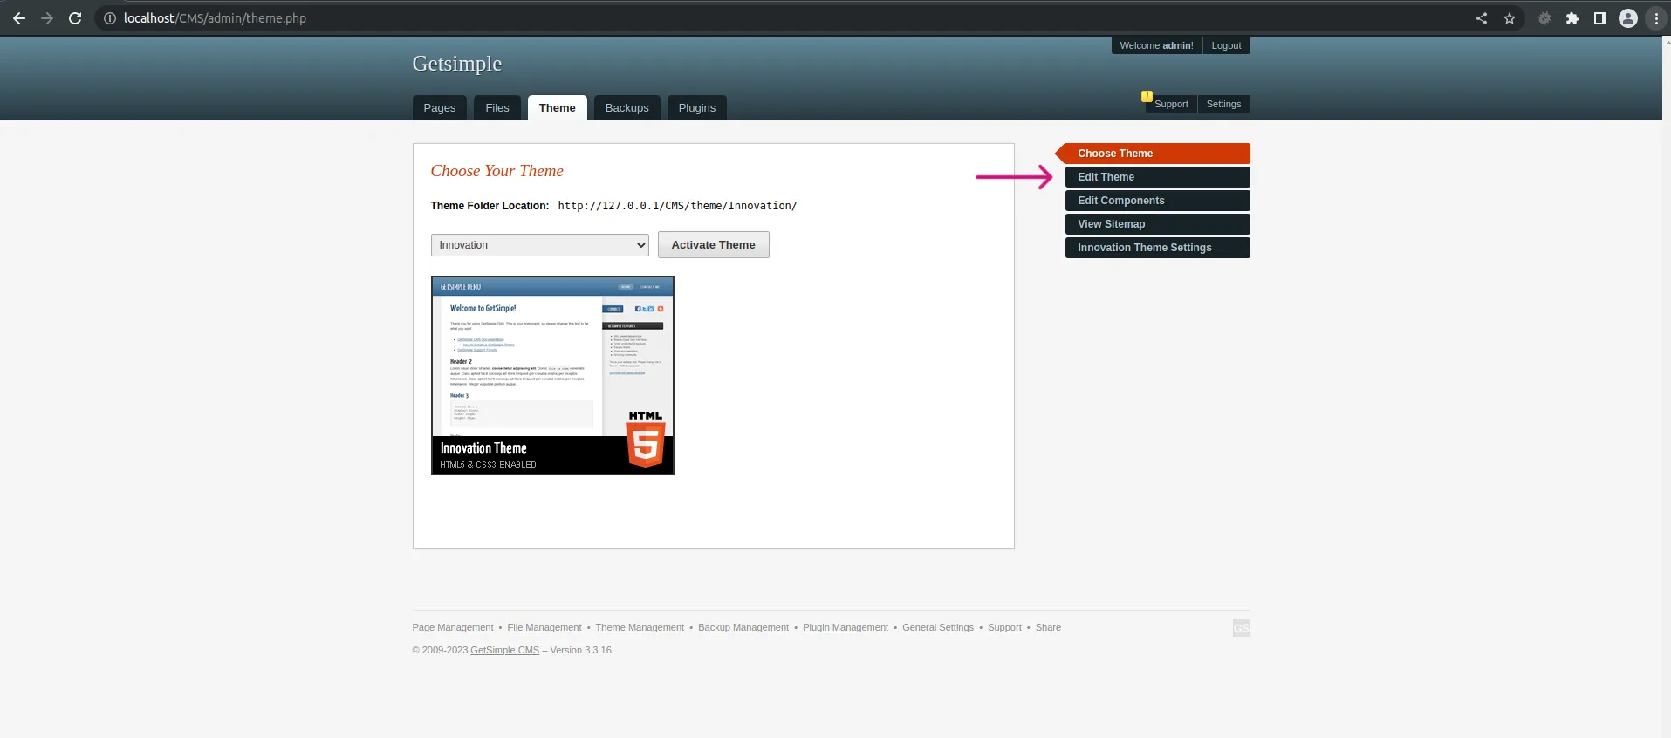View site information icon in address bar
This screenshot has width=1671, height=738.
pyautogui.click(x=110, y=18)
